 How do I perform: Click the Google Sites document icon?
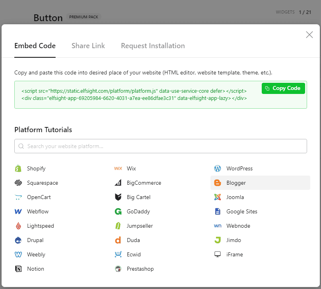(218, 211)
